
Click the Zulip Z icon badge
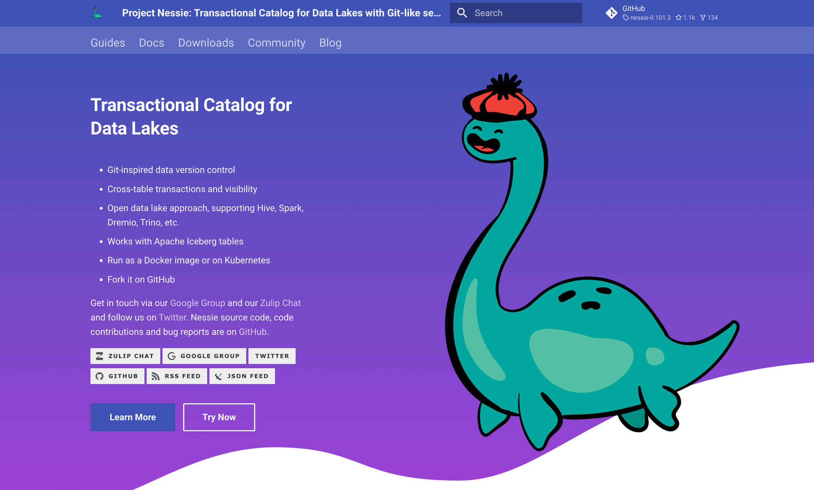(x=99, y=356)
